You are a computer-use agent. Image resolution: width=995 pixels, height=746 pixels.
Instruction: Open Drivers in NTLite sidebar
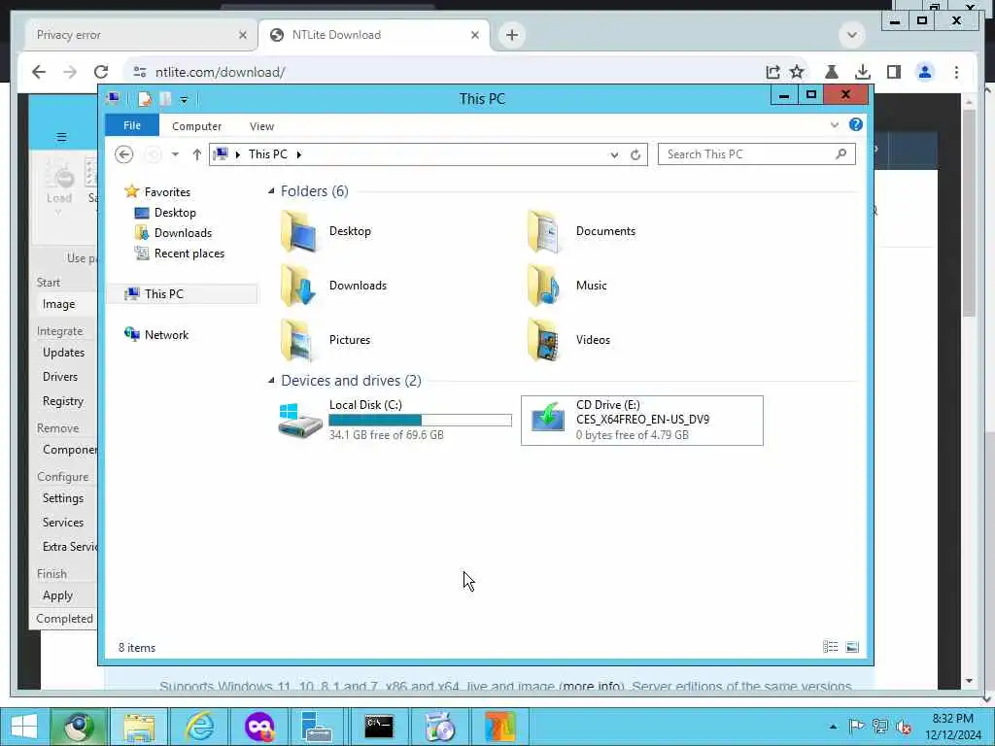pos(60,377)
